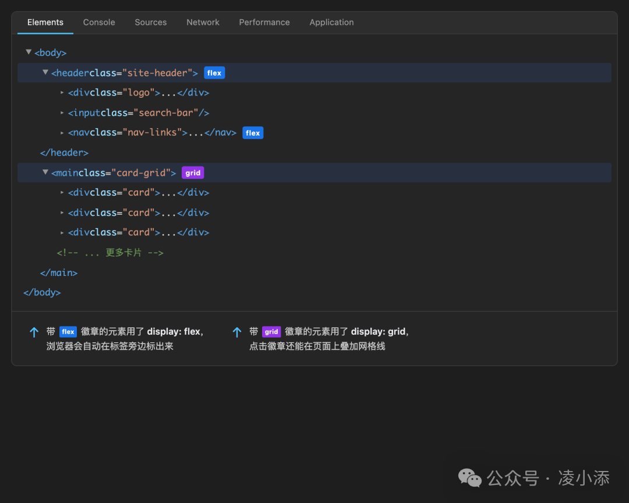Expand the third card div node

62,232
